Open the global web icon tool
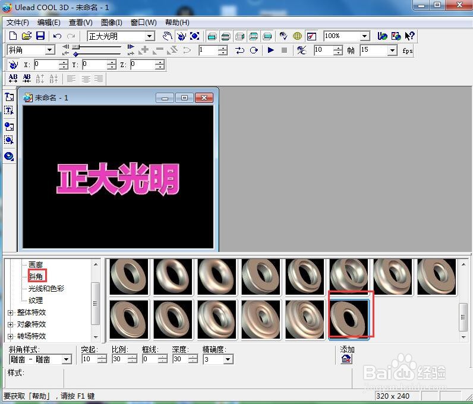Screen dimensions: 473x404 point(297,36)
